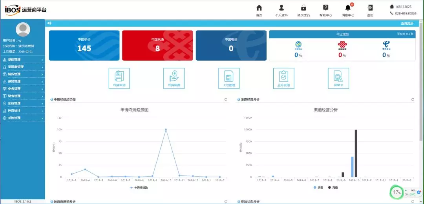Open the 终端续费 hand-with-coin icon
The height and width of the screenshot is (204, 424).
tap(174, 78)
